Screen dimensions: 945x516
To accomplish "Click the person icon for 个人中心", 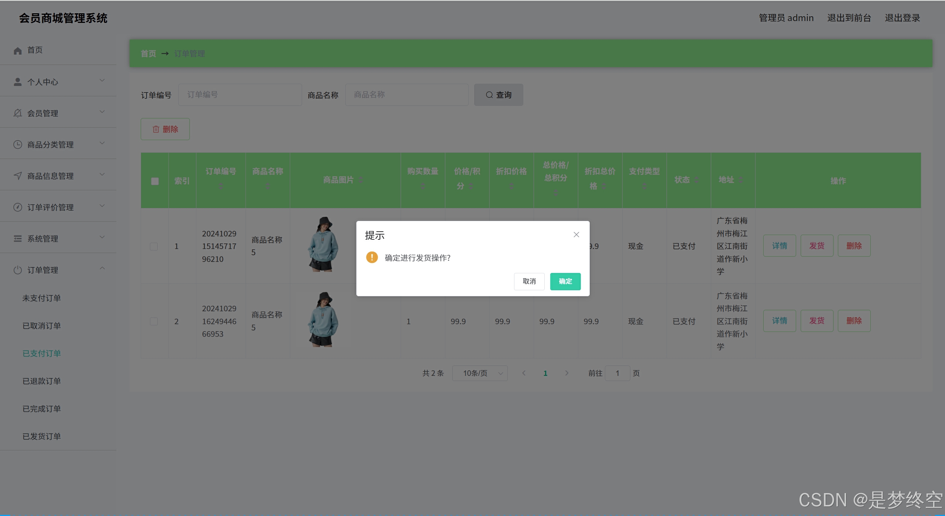I will pyautogui.click(x=18, y=82).
